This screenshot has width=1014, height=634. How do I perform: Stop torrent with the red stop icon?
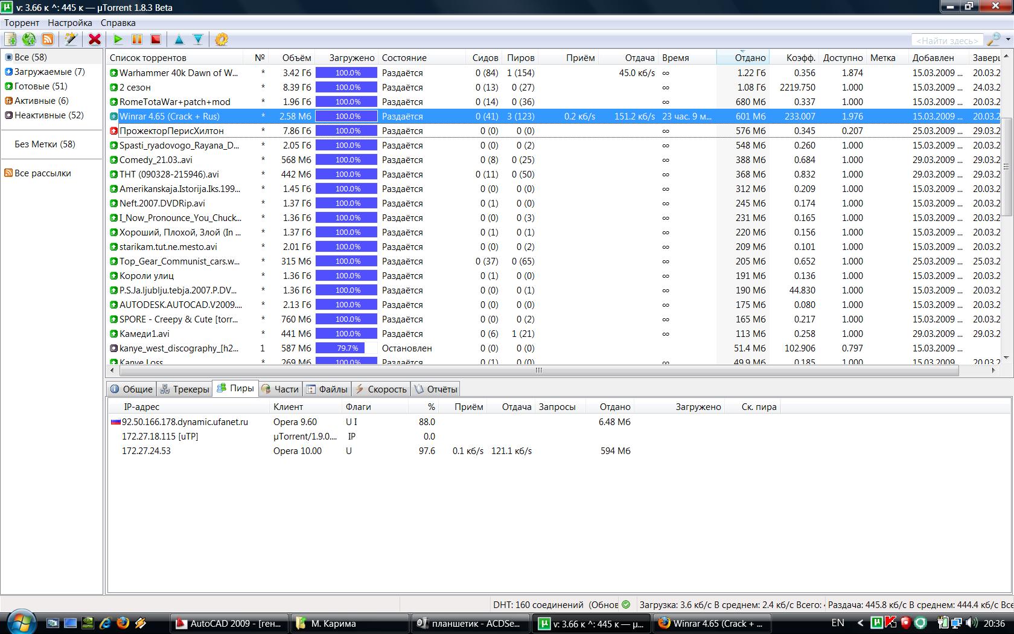[156, 39]
